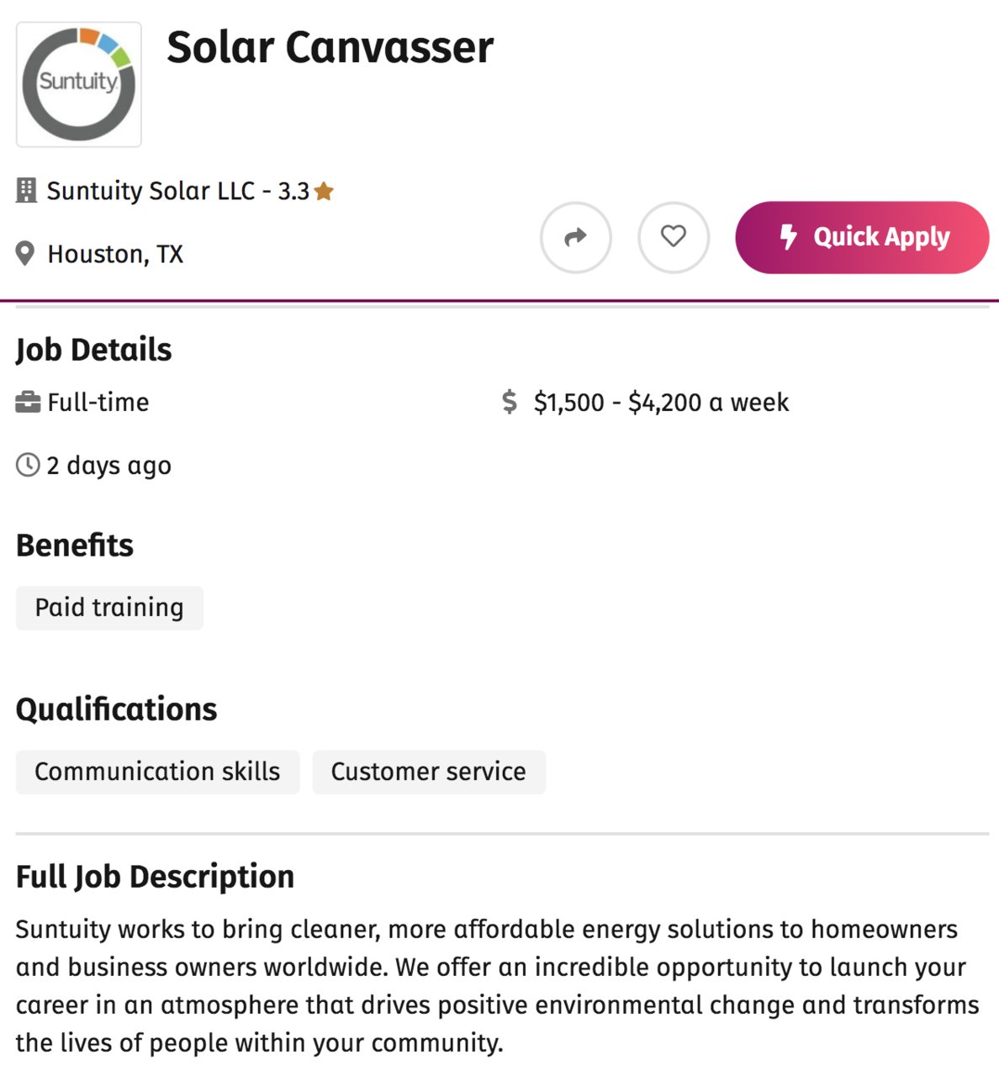The image size is (999, 1076).
Task: Click the Quick Apply button
Action: coord(862,237)
